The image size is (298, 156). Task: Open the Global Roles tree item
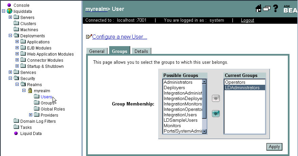tap(53, 109)
